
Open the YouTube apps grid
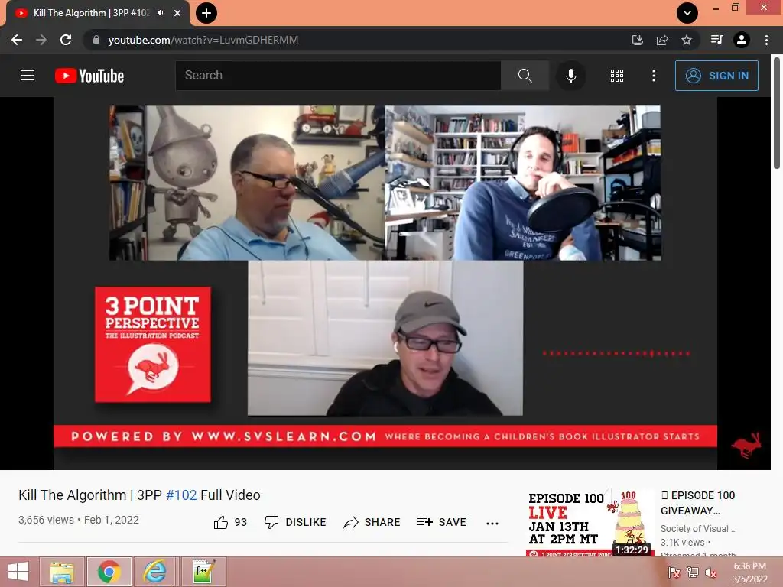tap(617, 76)
